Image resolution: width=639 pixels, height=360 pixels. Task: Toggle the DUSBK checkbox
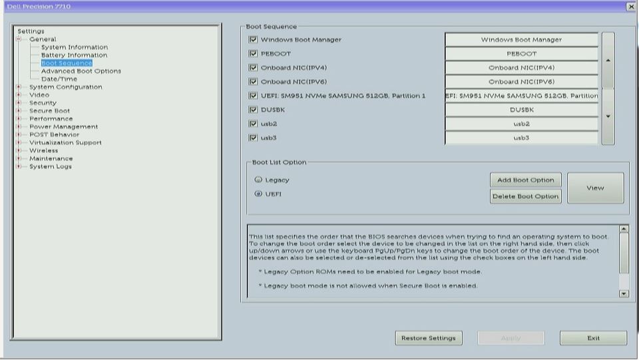pyautogui.click(x=253, y=110)
